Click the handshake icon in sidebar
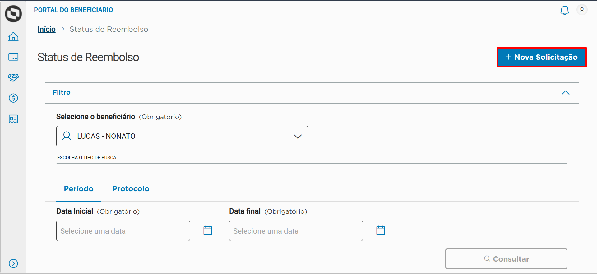The image size is (597, 274). click(x=13, y=77)
